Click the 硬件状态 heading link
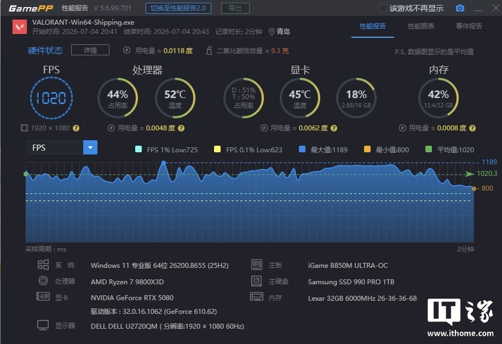 click(x=45, y=50)
